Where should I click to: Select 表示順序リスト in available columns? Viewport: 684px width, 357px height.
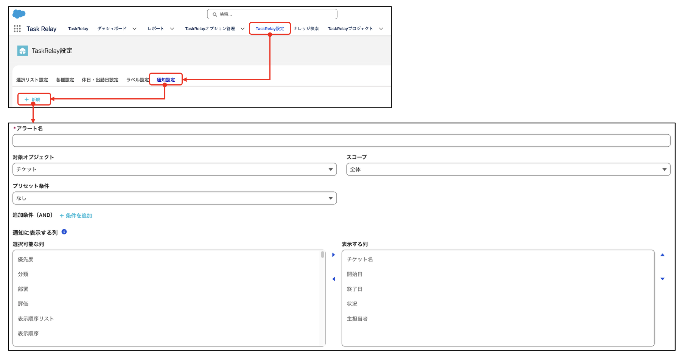click(x=36, y=319)
